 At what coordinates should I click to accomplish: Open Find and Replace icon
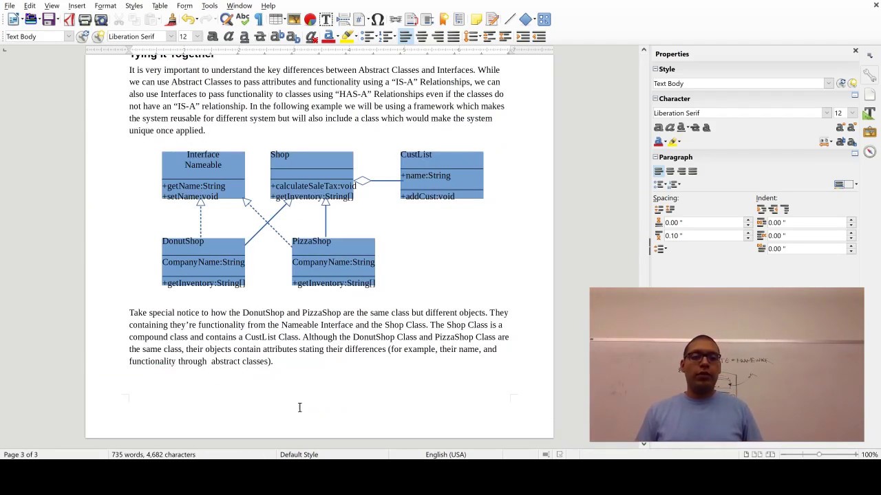226,19
